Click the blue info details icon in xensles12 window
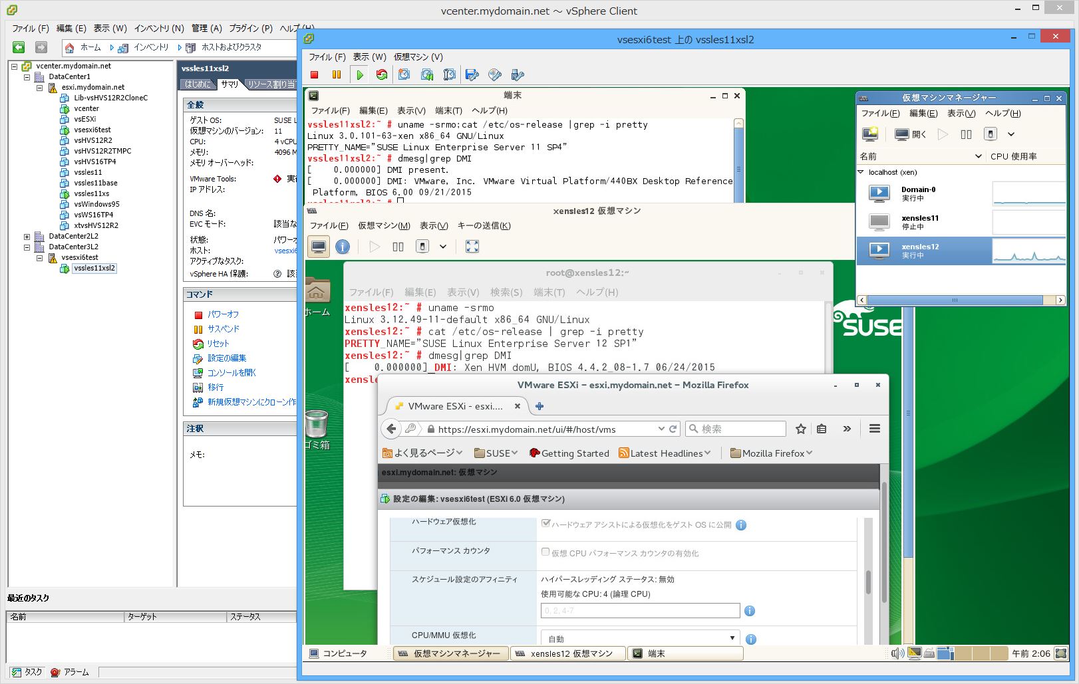This screenshot has width=1079, height=684. pos(343,247)
